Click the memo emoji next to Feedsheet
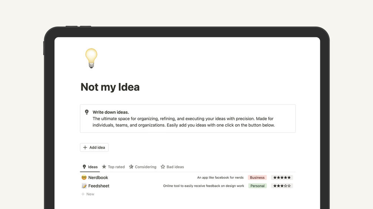 pyautogui.click(x=84, y=186)
